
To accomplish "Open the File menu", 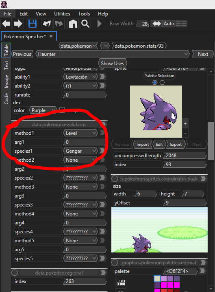I will (8, 14).
